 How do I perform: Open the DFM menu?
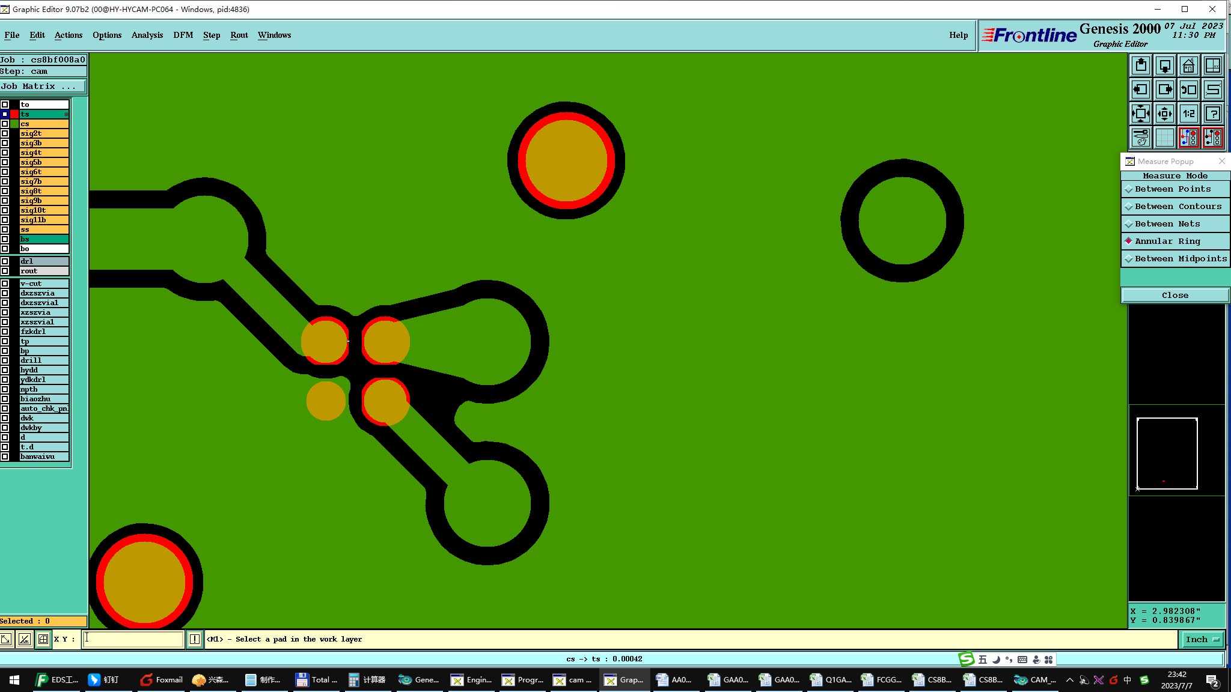pos(183,35)
